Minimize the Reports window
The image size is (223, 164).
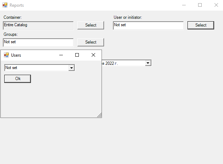click(x=184, y=5)
